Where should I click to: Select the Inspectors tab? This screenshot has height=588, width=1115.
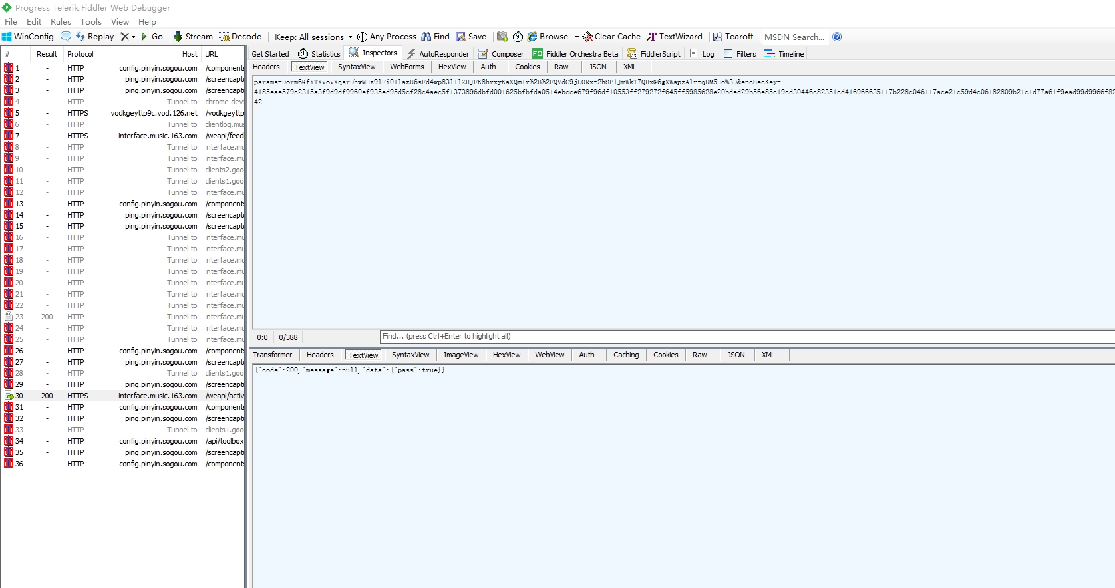click(x=373, y=53)
